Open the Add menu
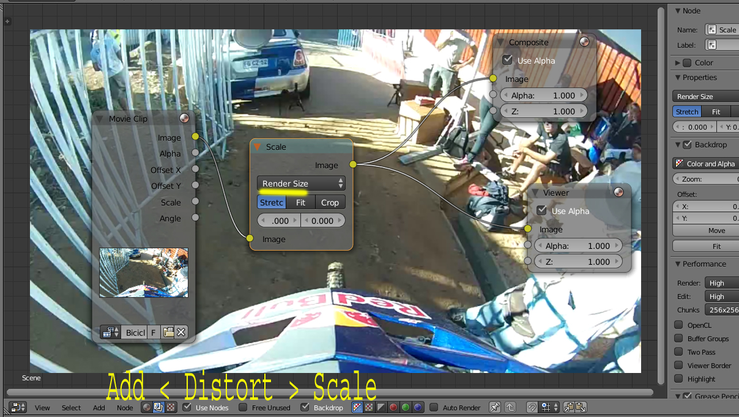Image resolution: width=739 pixels, height=417 pixels. [x=98, y=408]
